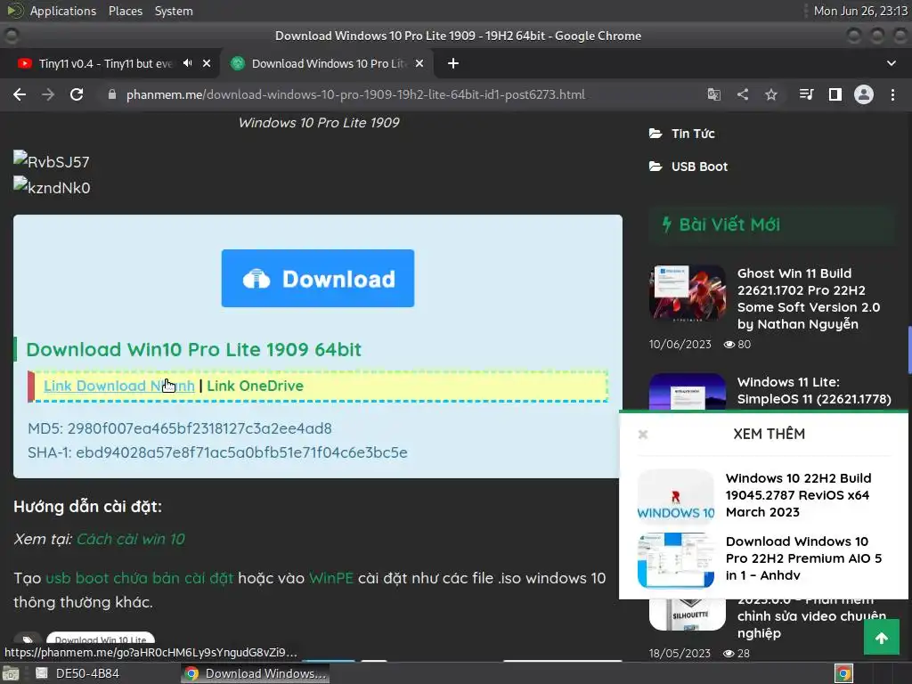Screen dimensions: 912x684
Task: Open Windows 10 Pro 22H2 Premium AIO article
Action: click(803, 558)
